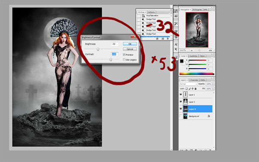
Task: Toggle lock position icon
Action: (193, 89)
